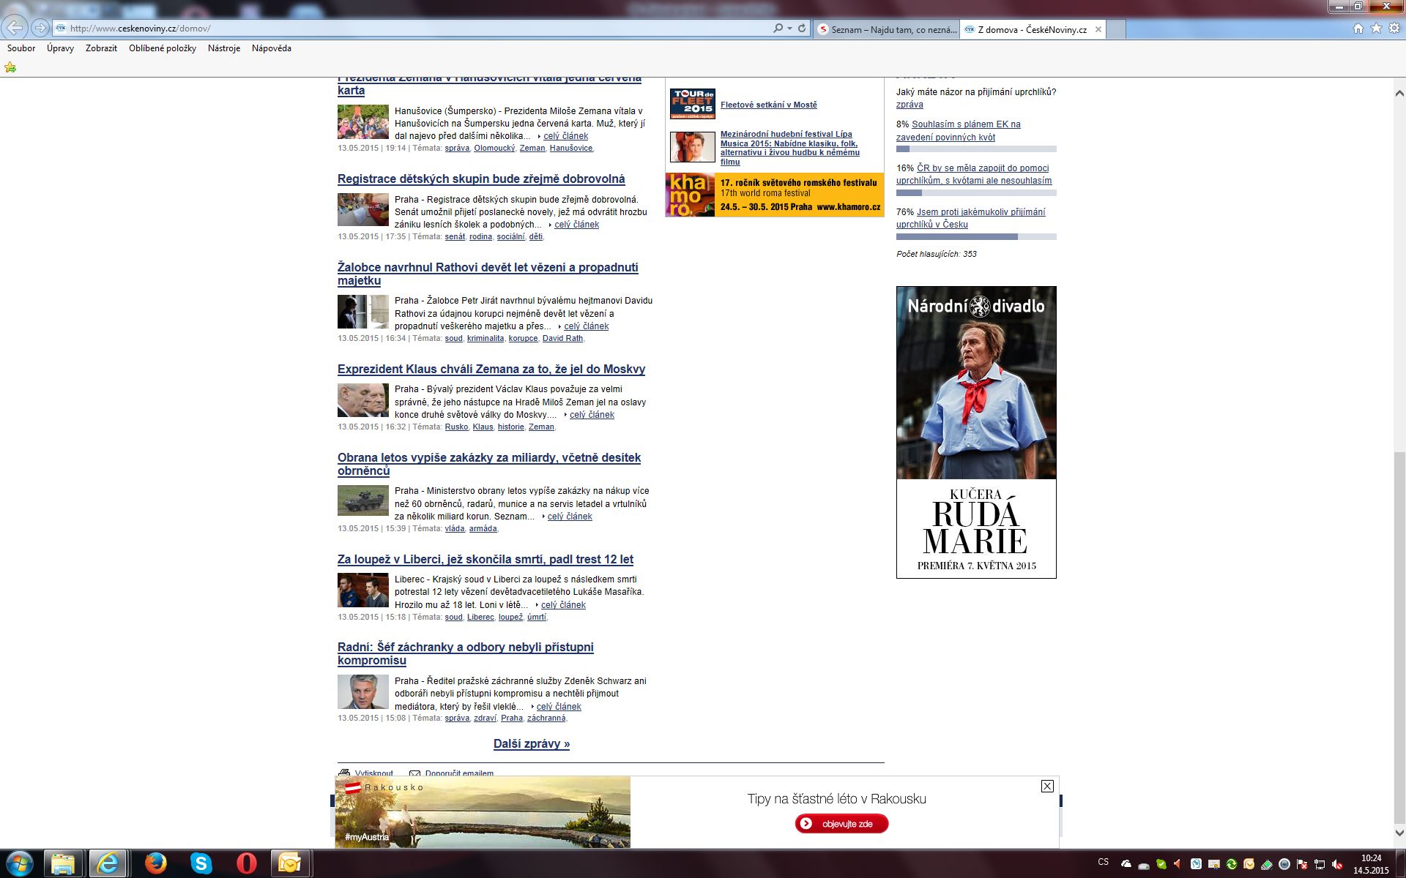Click the 'záchranná' topic tag
1406x878 pixels.
point(546,718)
